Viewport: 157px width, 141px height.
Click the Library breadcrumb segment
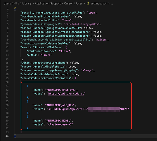(x=27, y=3)
